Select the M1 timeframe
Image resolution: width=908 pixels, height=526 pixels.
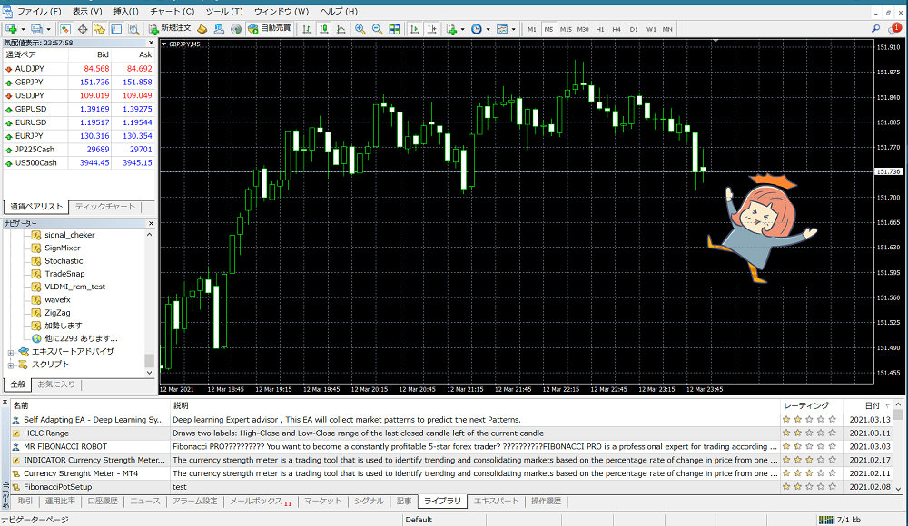pos(531,29)
